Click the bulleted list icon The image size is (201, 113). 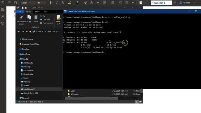(x=105, y=3)
